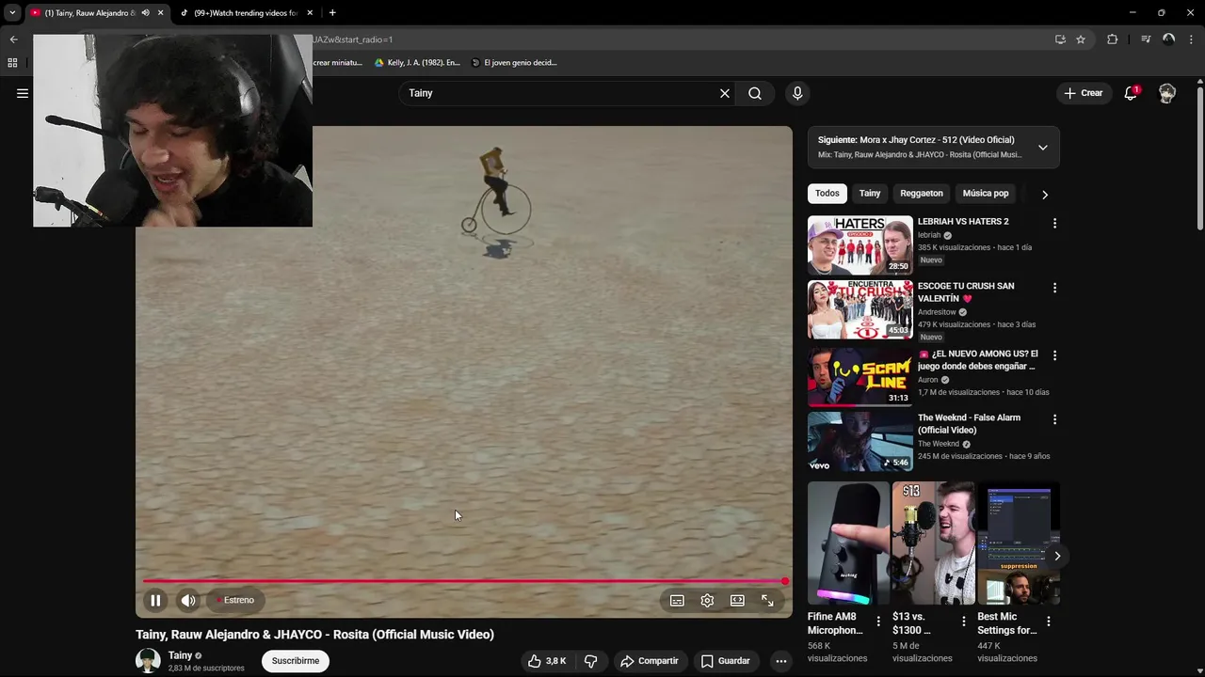Open Chrome media control icon
Image resolution: width=1205 pixels, height=677 pixels.
coord(1146,39)
